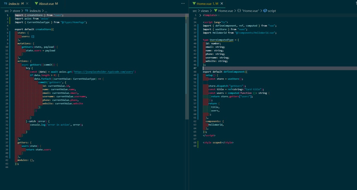The height and width of the screenshot is (190, 357).
Task: Click store.dispatch("getUsers") statement
Action: pos(227,86)
